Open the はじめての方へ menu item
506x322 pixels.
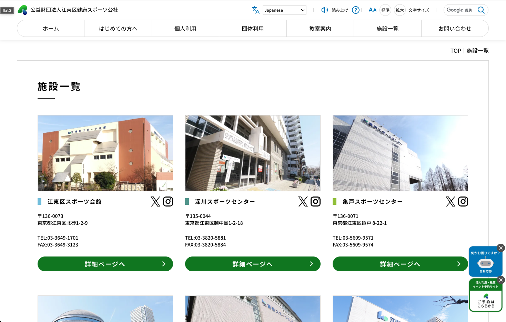click(118, 28)
